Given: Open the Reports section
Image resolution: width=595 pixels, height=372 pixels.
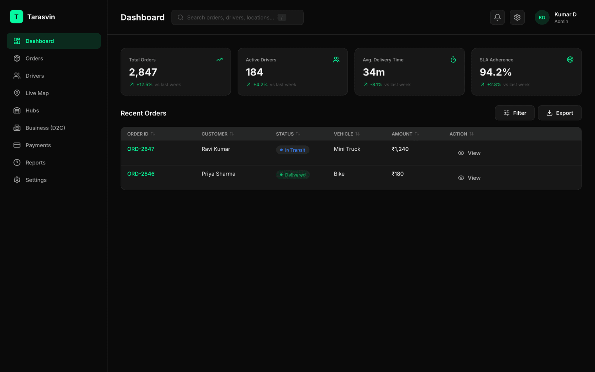Looking at the screenshot, I should (x=54, y=163).
